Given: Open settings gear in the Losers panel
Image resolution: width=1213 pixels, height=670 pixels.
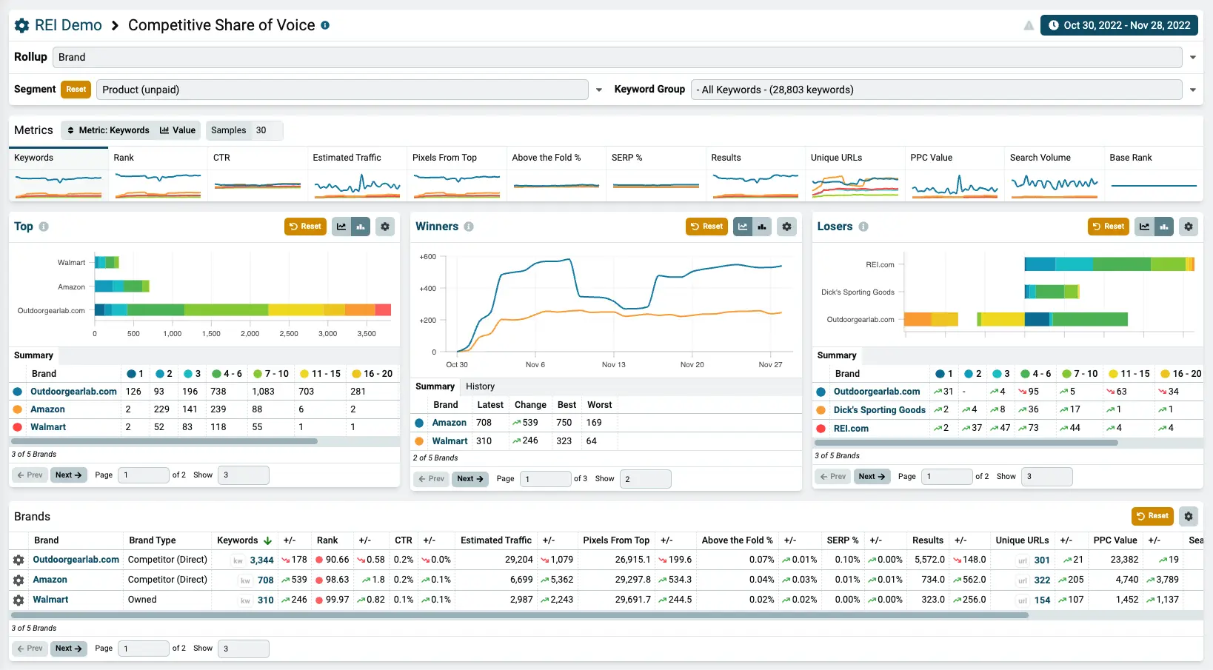Looking at the screenshot, I should 1189,227.
